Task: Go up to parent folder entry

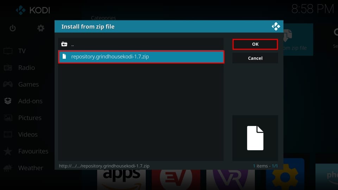Action: pyautogui.click(x=141, y=44)
